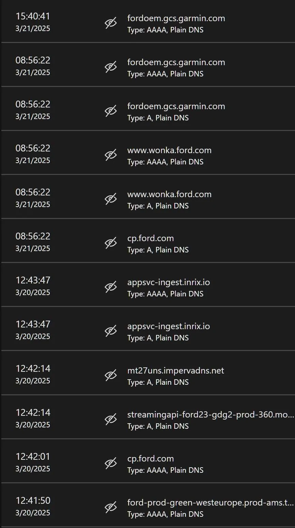Viewport: 295px width, 528px height.
Task: Open the mt27uns.impervadns.net domain entry
Action: pyautogui.click(x=175, y=370)
